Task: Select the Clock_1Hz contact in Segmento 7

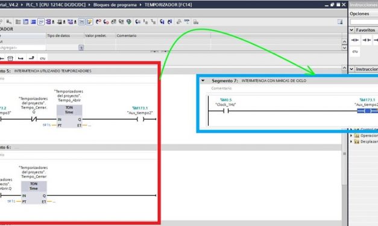Action: pyautogui.click(x=225, y=111)
